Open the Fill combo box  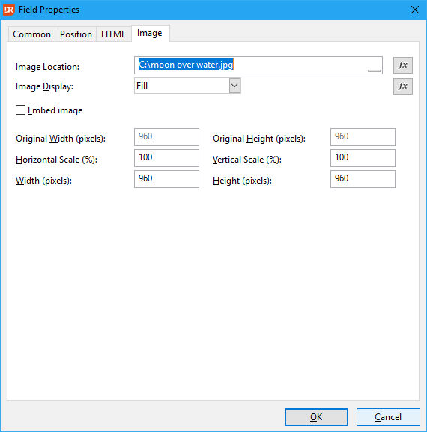pyautogui.click(x=187, y=85)
